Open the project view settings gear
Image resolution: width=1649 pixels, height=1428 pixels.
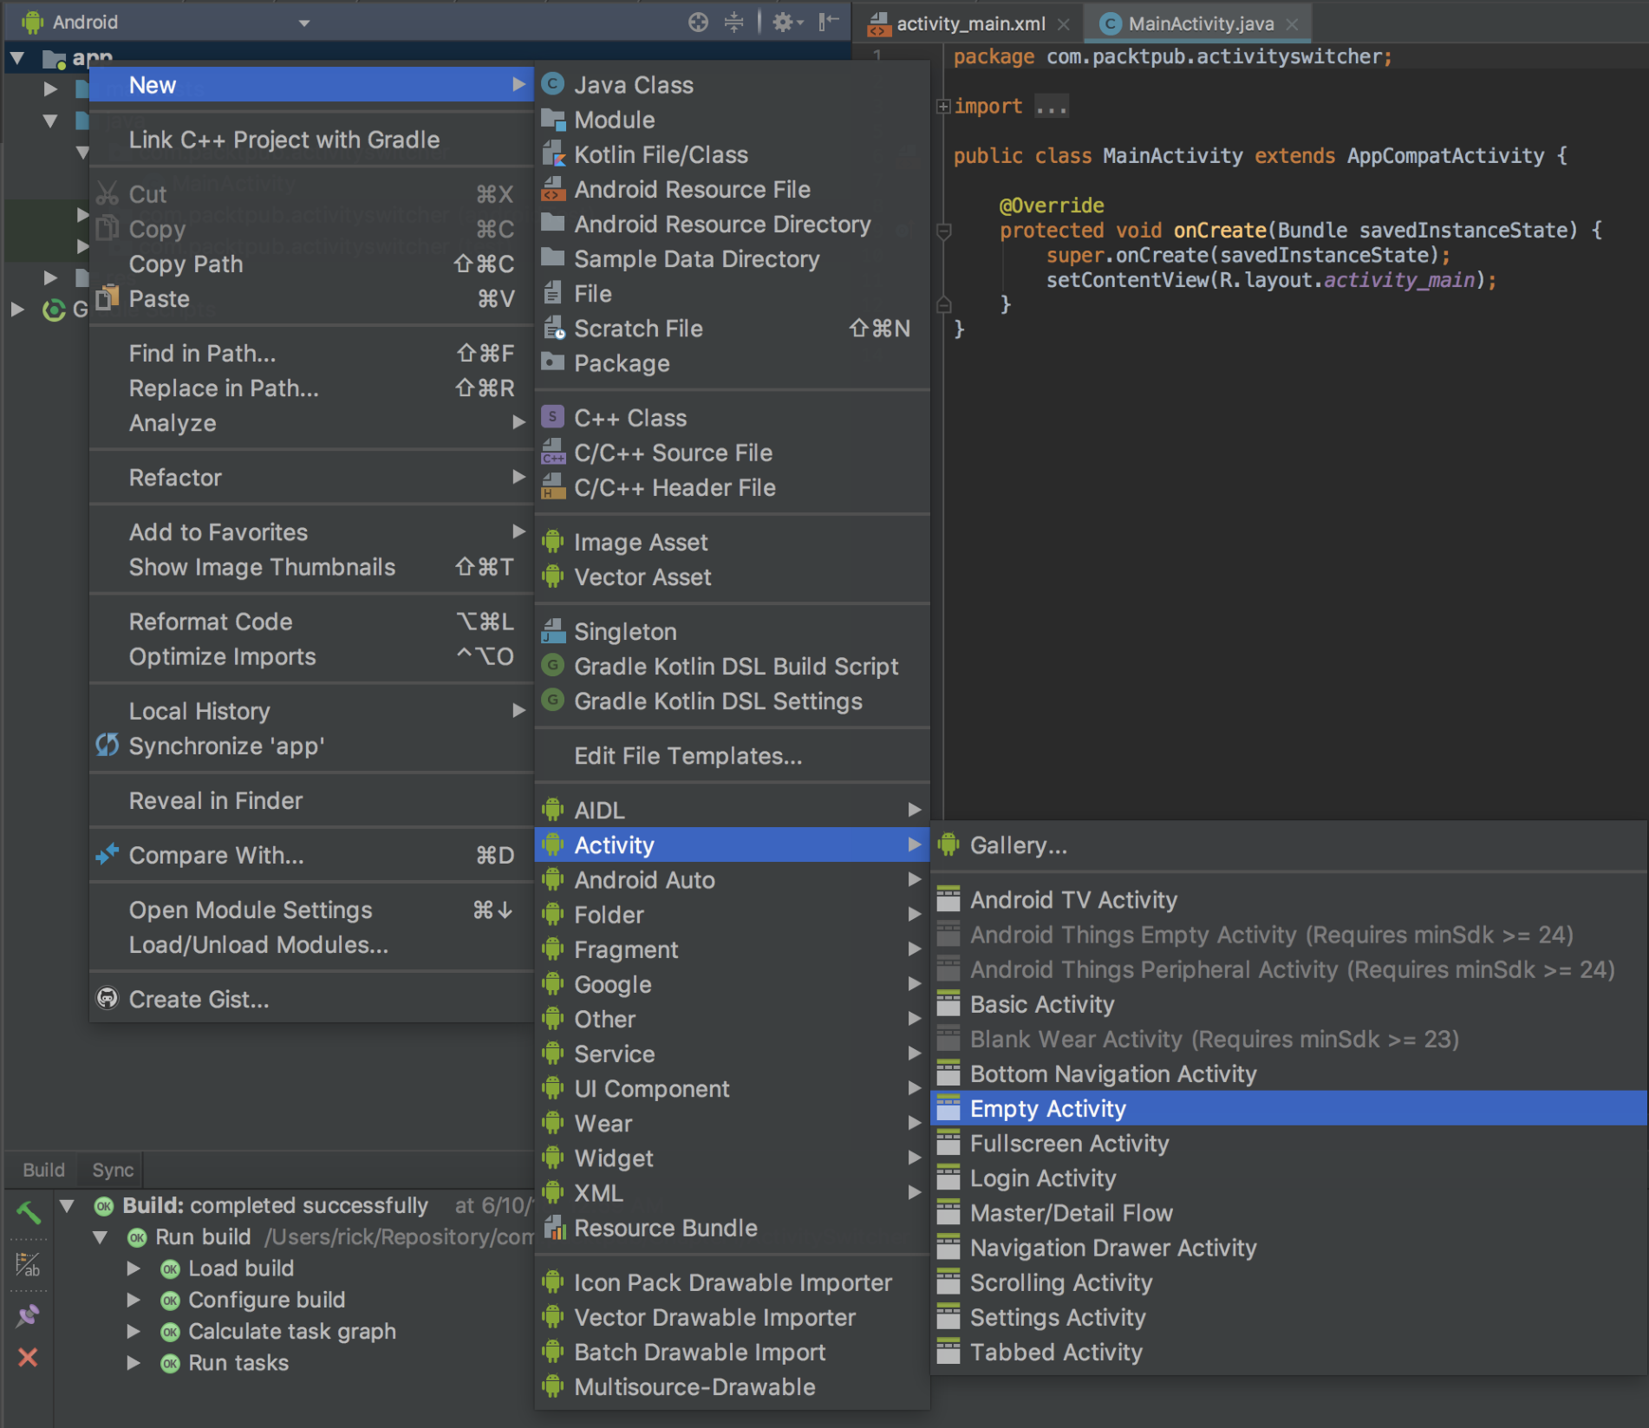787,23
